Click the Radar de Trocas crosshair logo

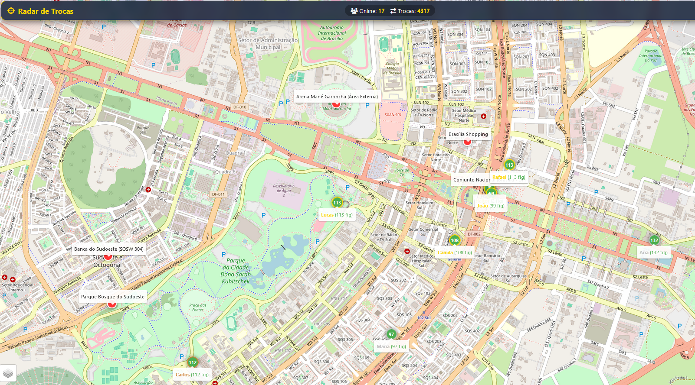coord(11,11)
